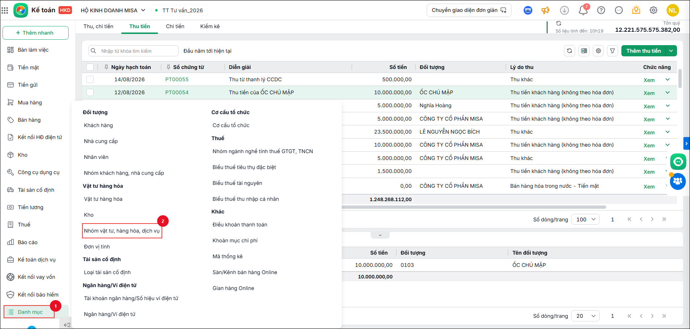Switch to the Thu, chi tiền tab
The height and width of the screenshot is (329, 690).
[98, 26]
